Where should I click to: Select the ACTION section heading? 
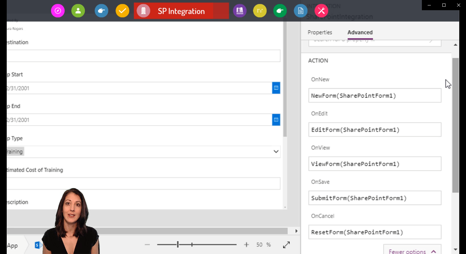coord(318,61)
